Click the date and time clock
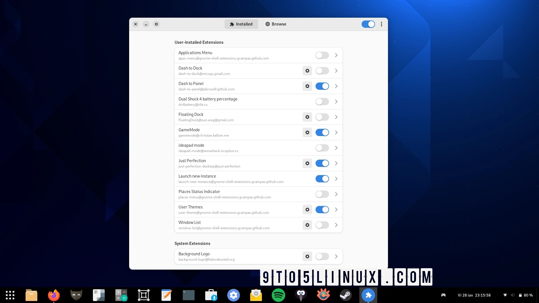This screenshot has width=539, height=303. coord(474,295)
